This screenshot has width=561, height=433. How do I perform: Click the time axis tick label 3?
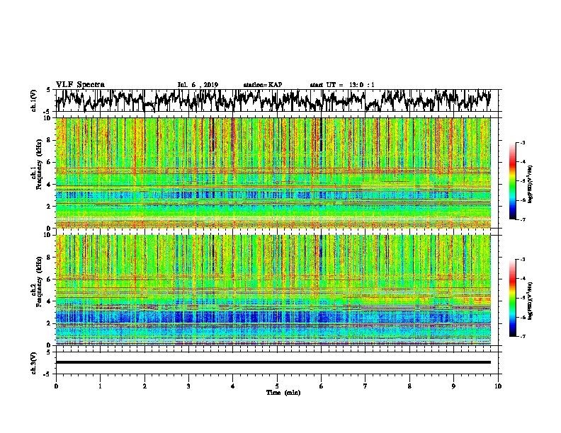(x=188, y=386)
